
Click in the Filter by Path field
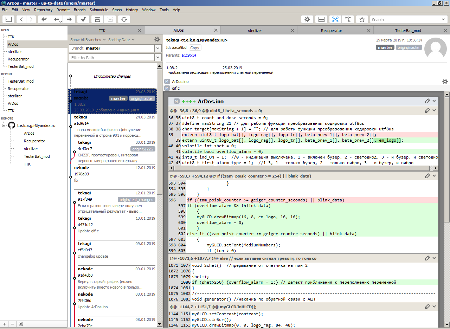click(111, 57)
